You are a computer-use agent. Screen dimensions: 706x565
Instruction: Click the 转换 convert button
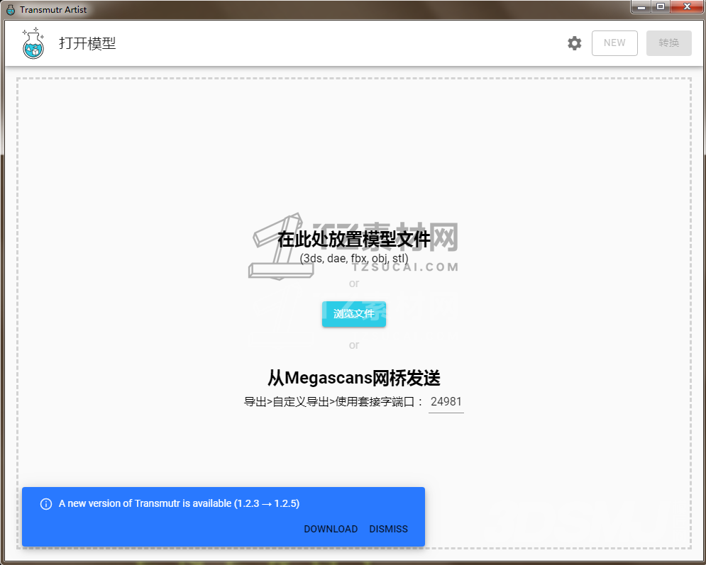(x=668, y=43)
